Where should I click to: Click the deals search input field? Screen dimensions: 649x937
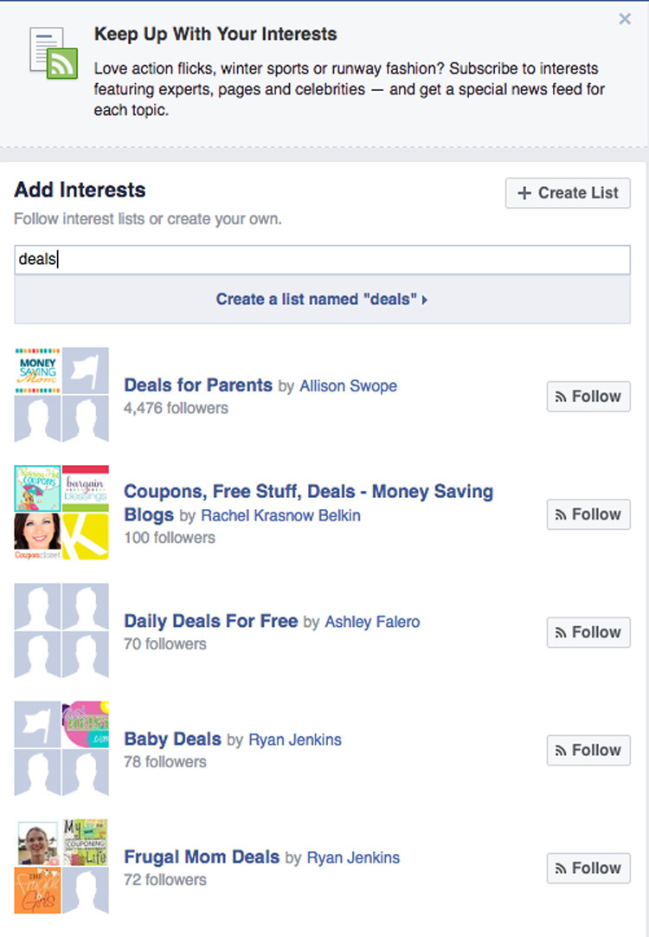(323, 259)
